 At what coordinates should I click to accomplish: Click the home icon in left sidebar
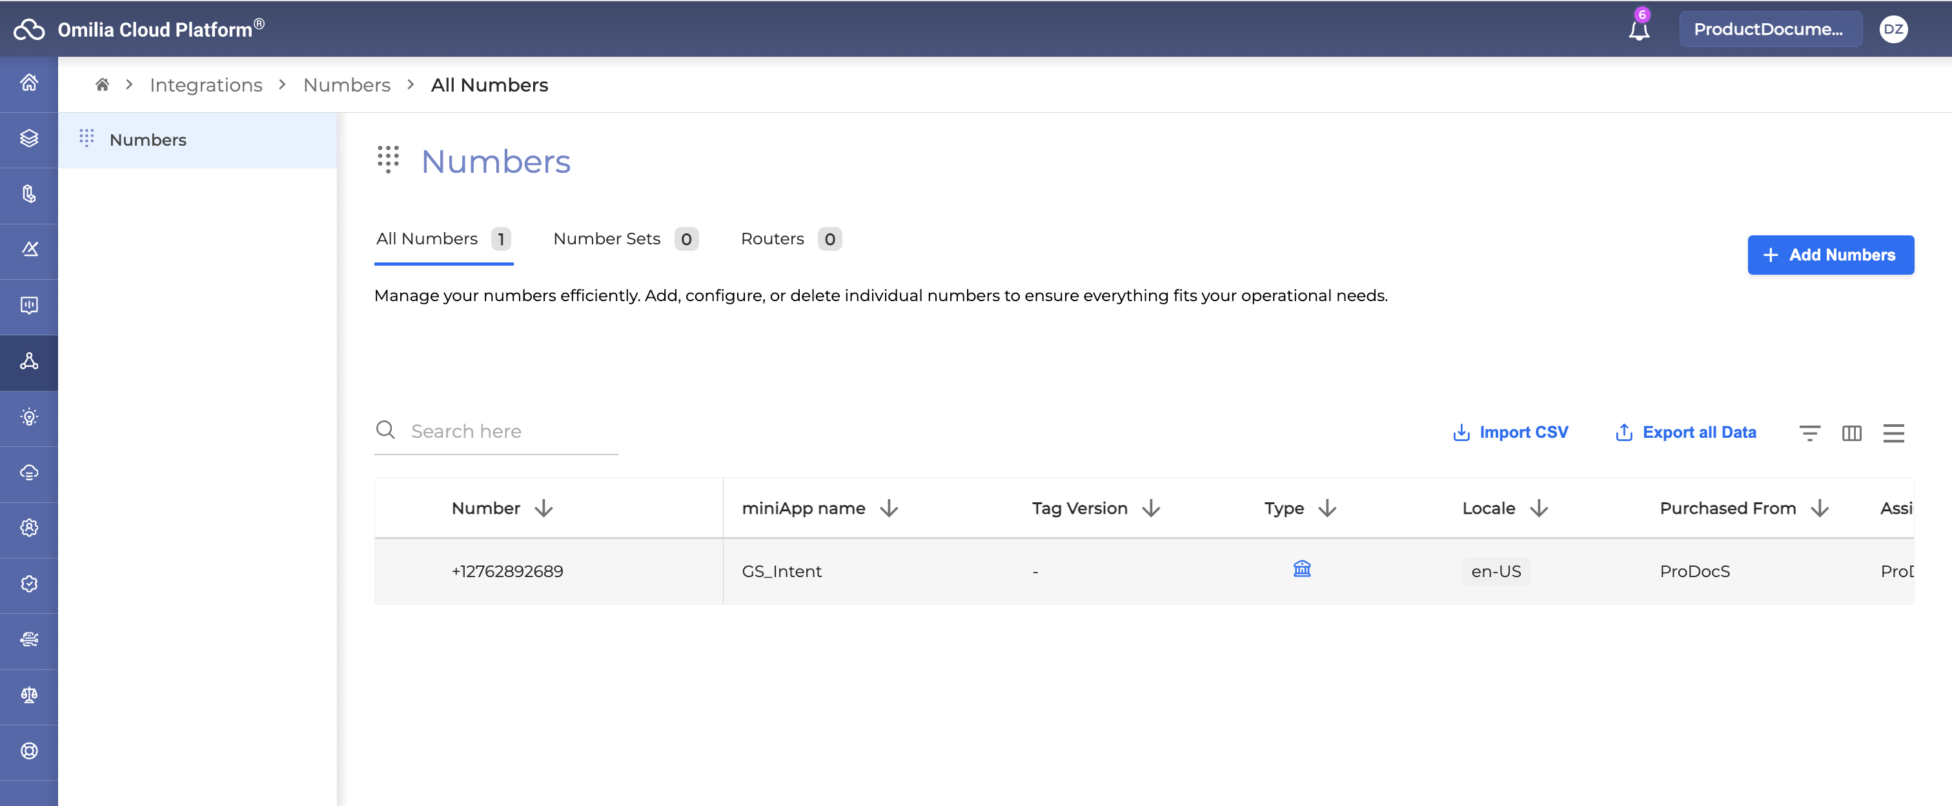click(29, 83)
